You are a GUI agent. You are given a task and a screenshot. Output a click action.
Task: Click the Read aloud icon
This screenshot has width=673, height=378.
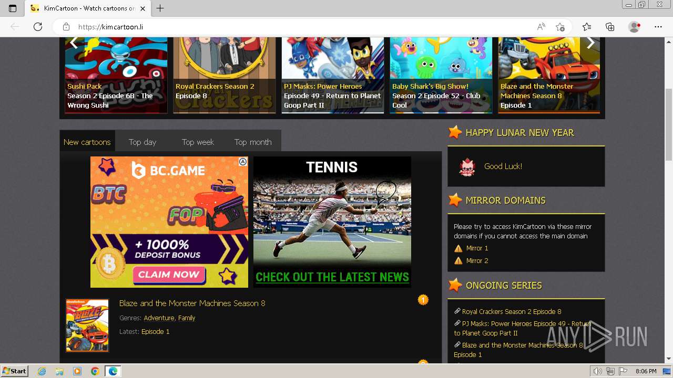click(x=541, y=27)
